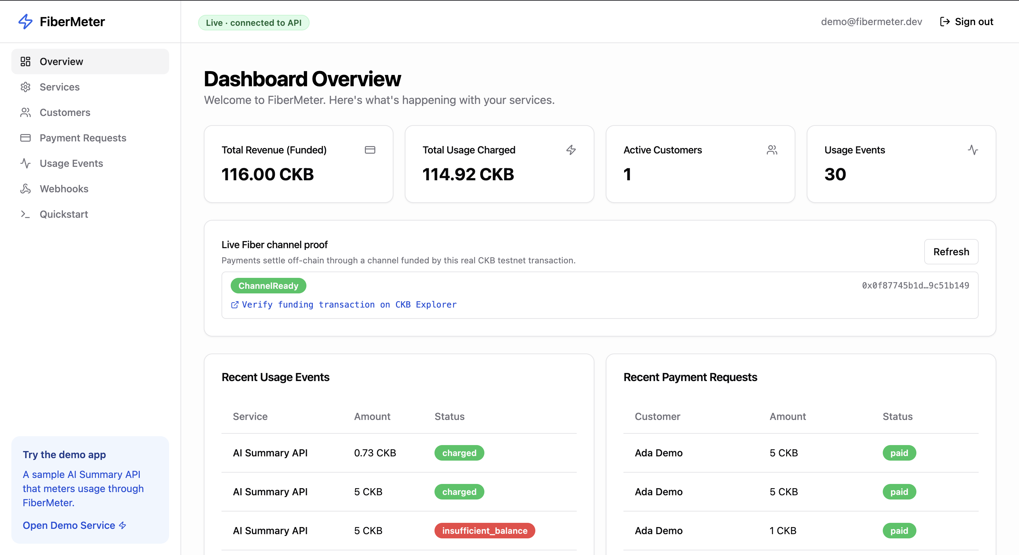Click the Services gear icon in sidebar
Screen dimensions: 1019x555
(25, 87)
